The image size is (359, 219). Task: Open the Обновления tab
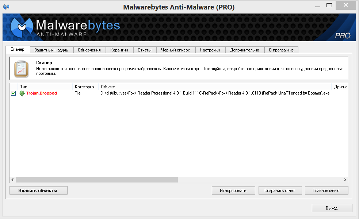(89, 50)
